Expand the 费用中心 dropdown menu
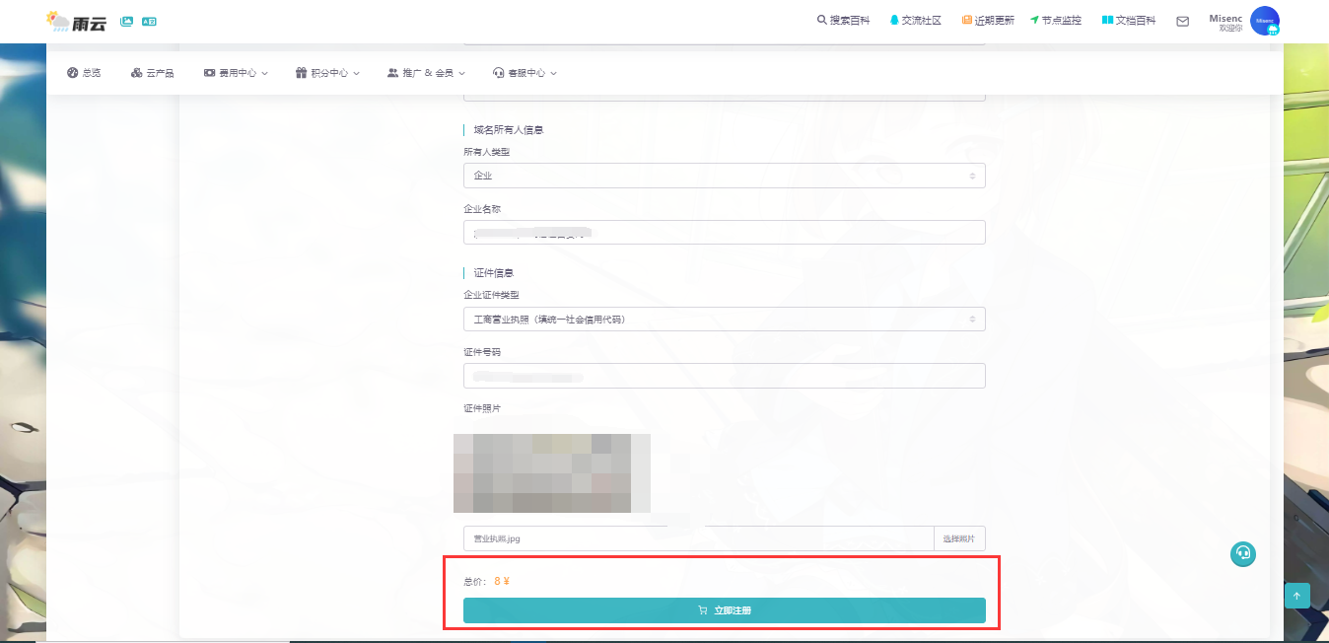Image resolution: width=1329 pixels, height=643 pixels. 236,73
